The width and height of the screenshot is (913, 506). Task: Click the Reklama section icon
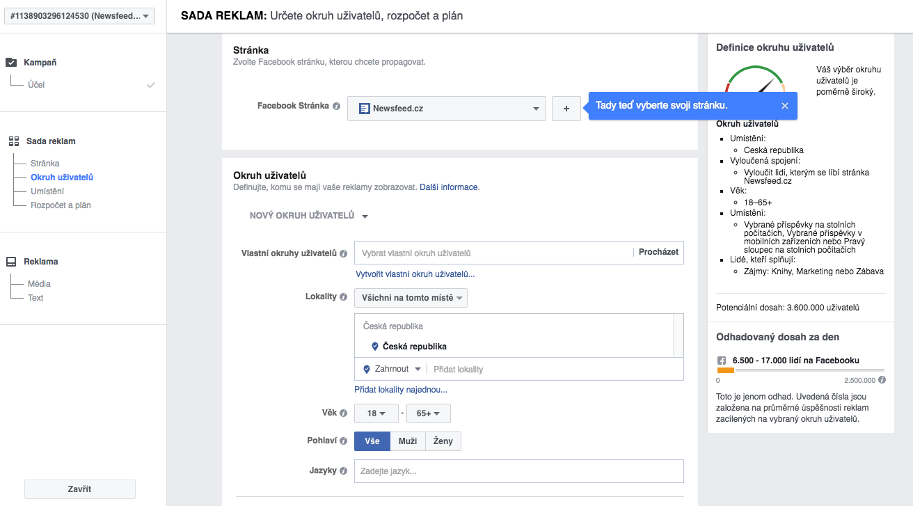(11, 262)
